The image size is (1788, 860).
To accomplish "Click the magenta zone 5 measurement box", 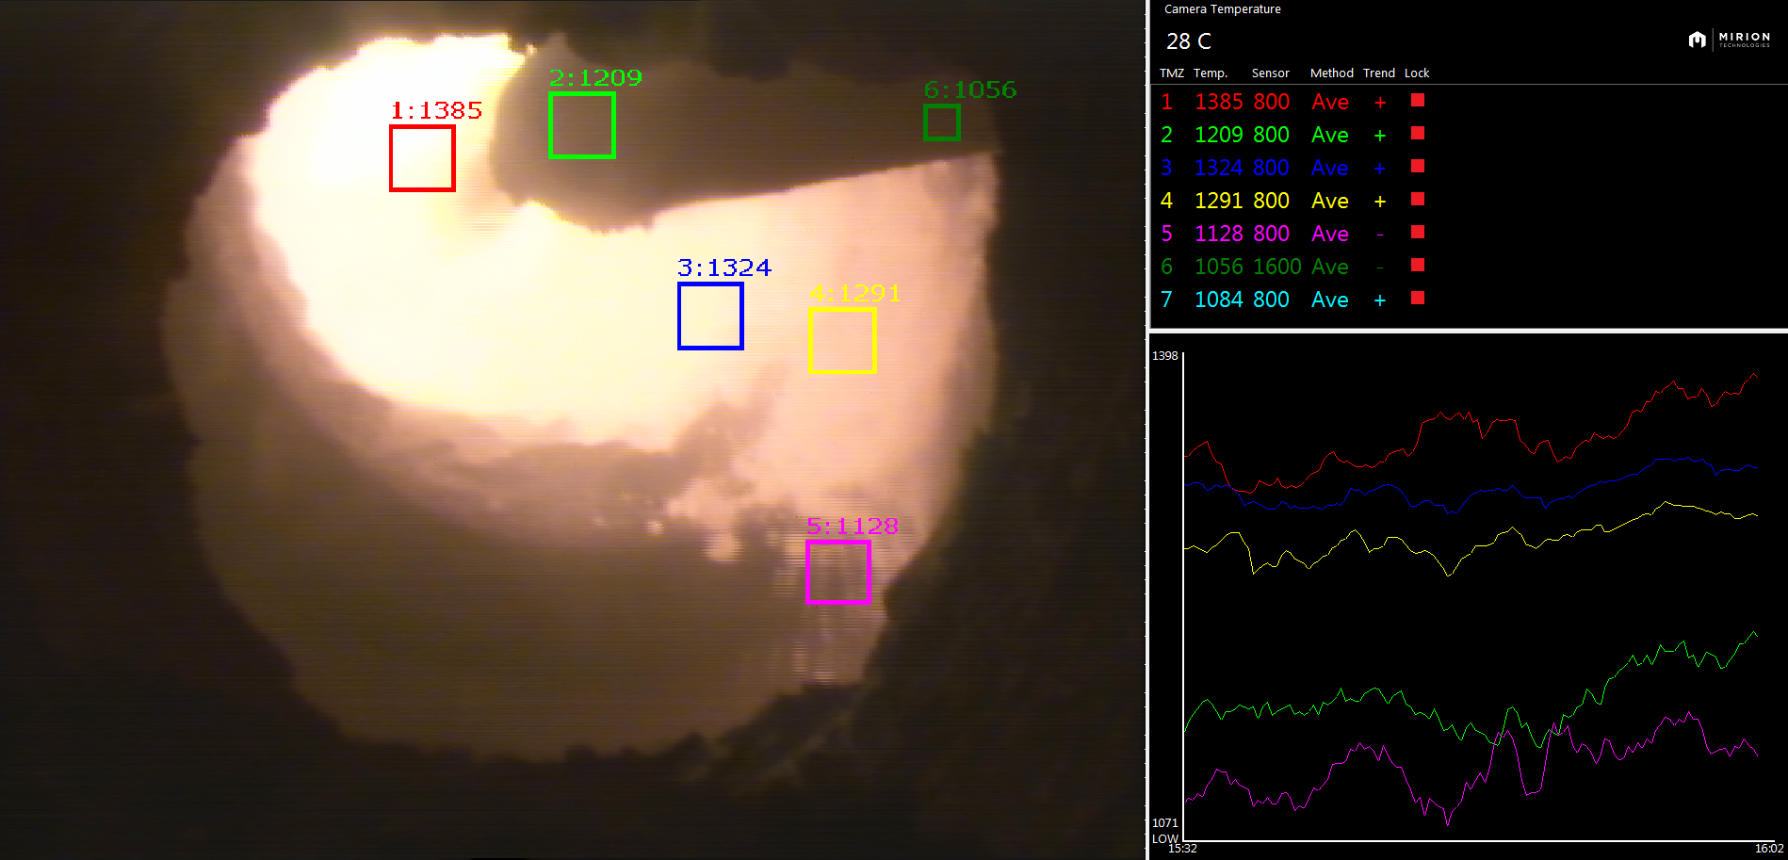I will 838,572.
